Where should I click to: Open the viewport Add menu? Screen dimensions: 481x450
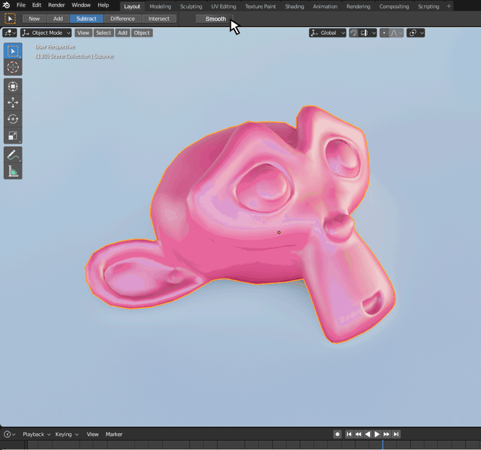(x=122, y=33)
